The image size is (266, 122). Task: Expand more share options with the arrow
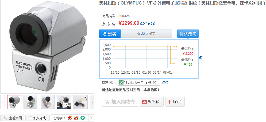[91, 118]
